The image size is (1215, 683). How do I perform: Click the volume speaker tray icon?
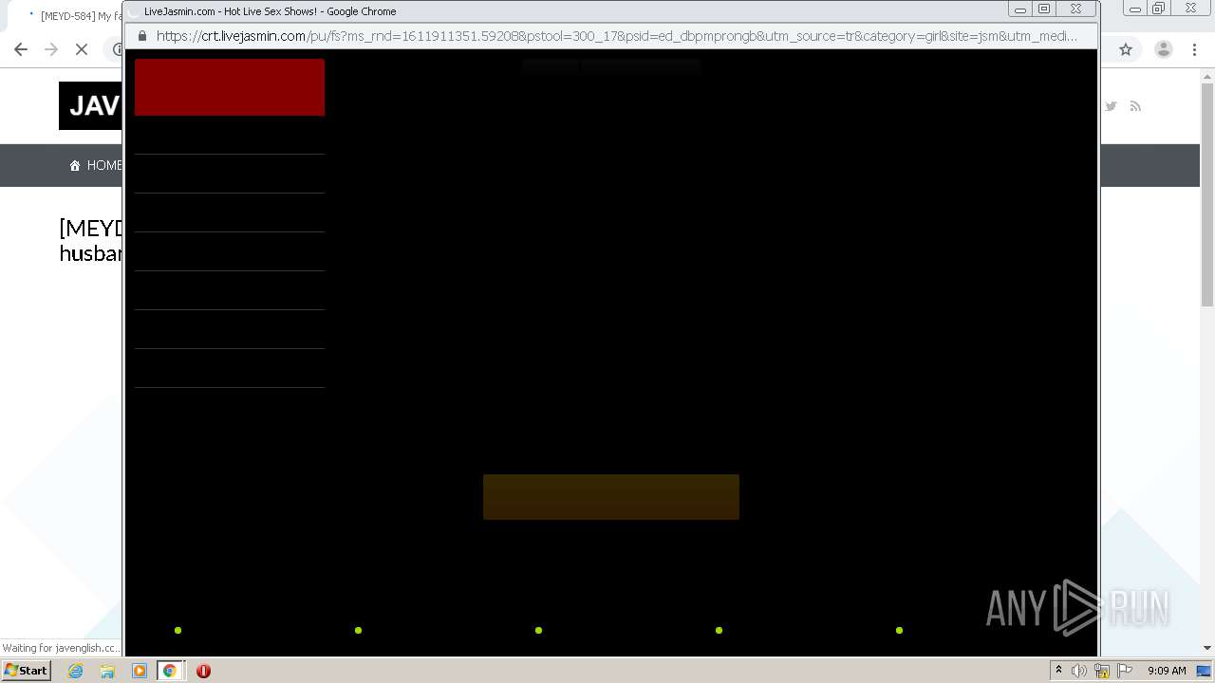(1079, 671)
